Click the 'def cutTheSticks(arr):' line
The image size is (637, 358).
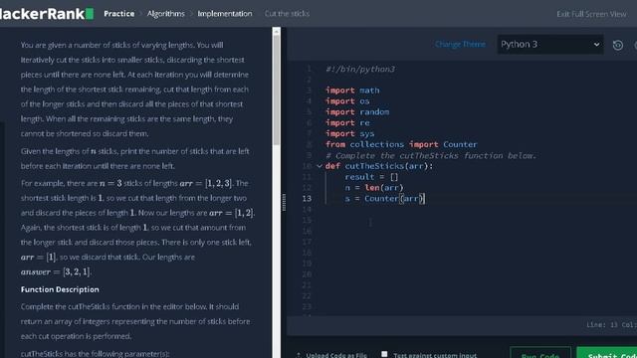coord(379,166)
